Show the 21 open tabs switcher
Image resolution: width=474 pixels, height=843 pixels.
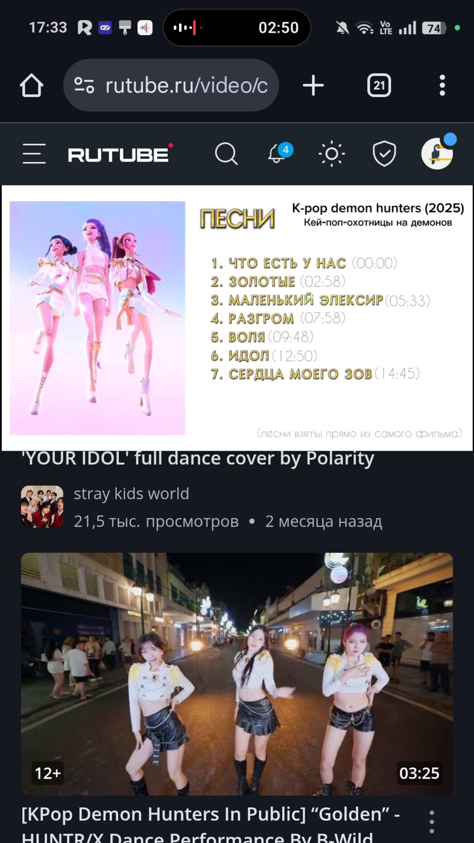click(379, 85)
